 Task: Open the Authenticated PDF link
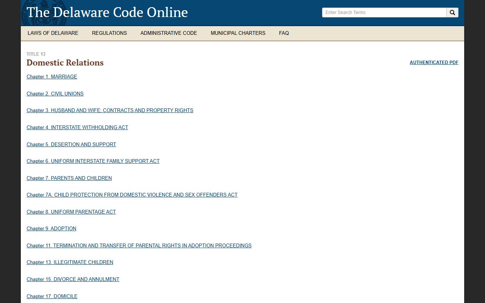coord(434,62)
